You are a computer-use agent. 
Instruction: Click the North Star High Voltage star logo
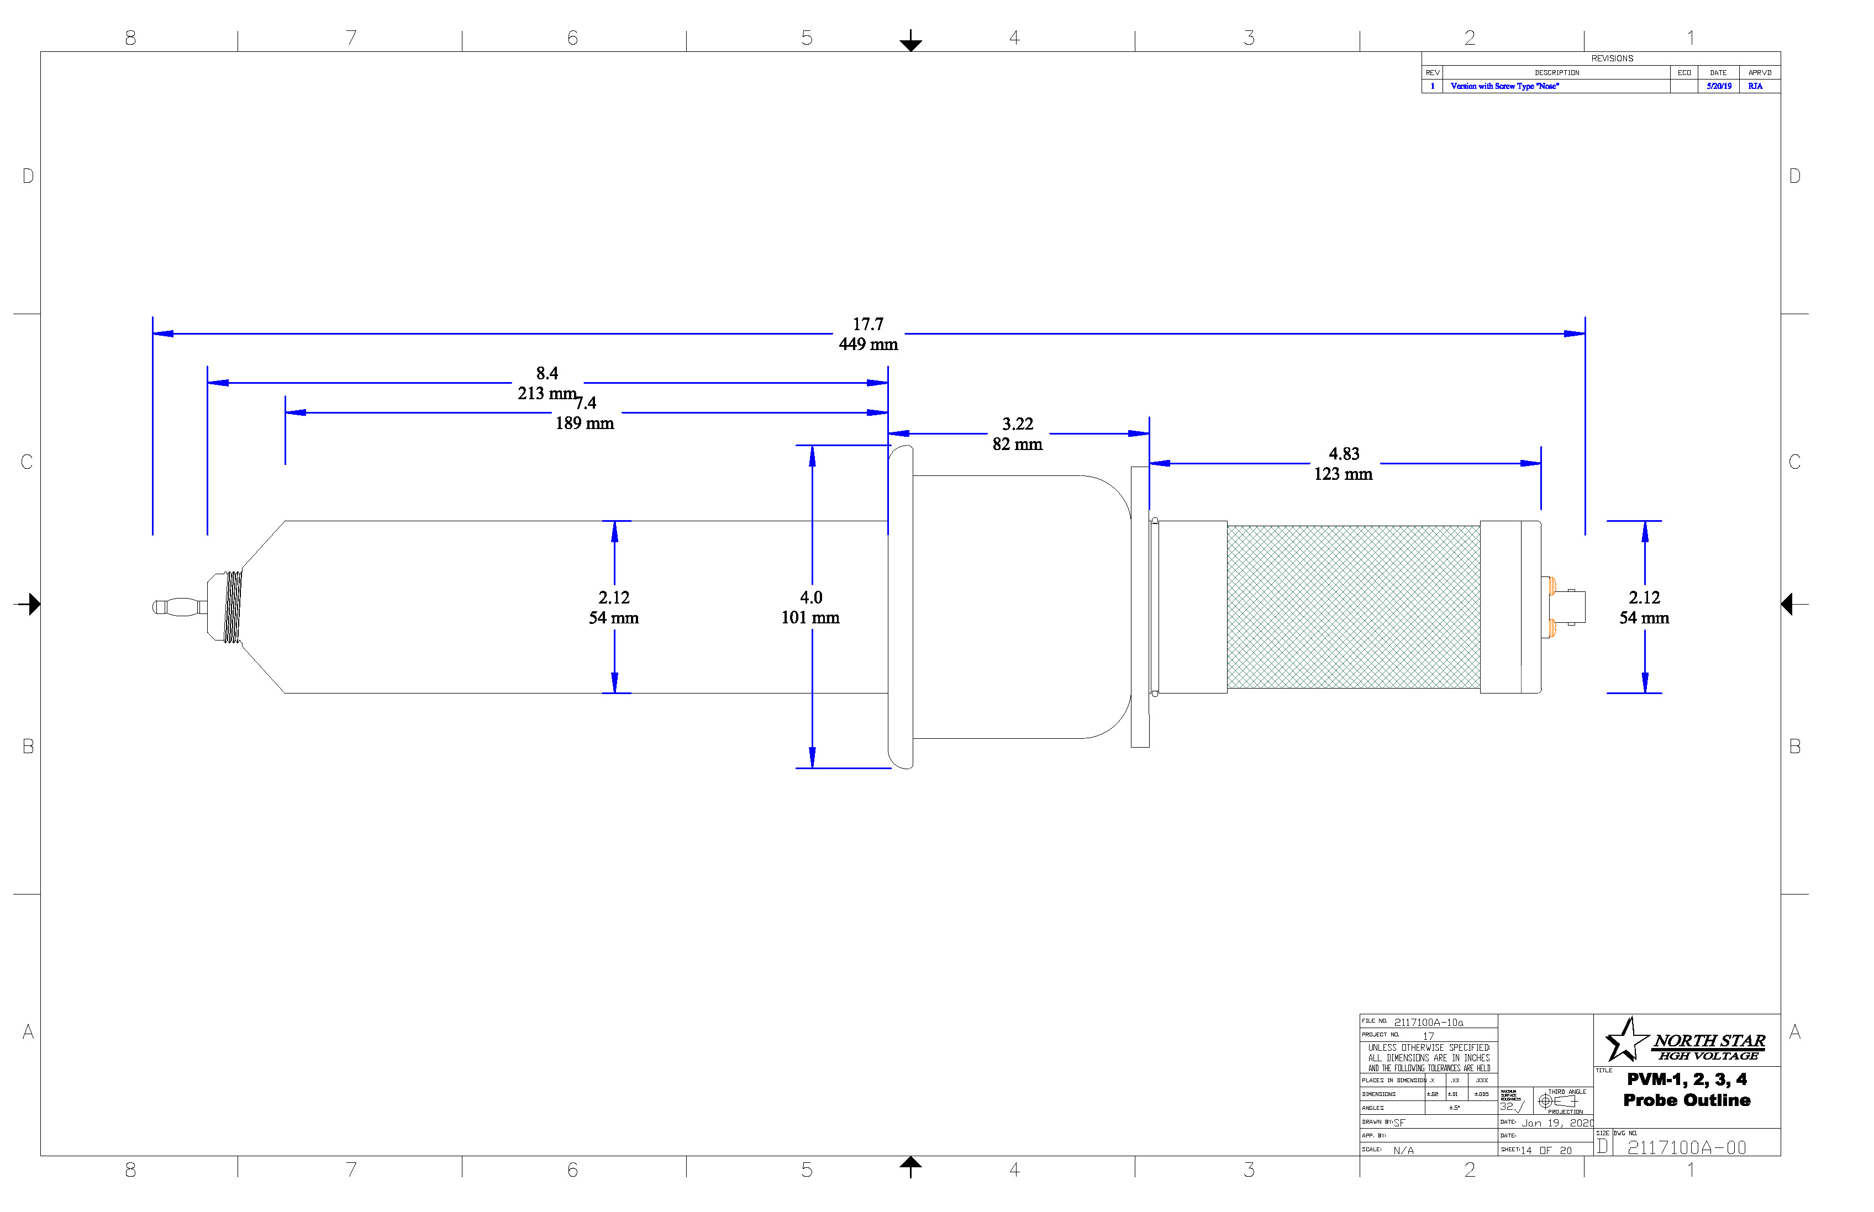[x=1625, y=1040]
